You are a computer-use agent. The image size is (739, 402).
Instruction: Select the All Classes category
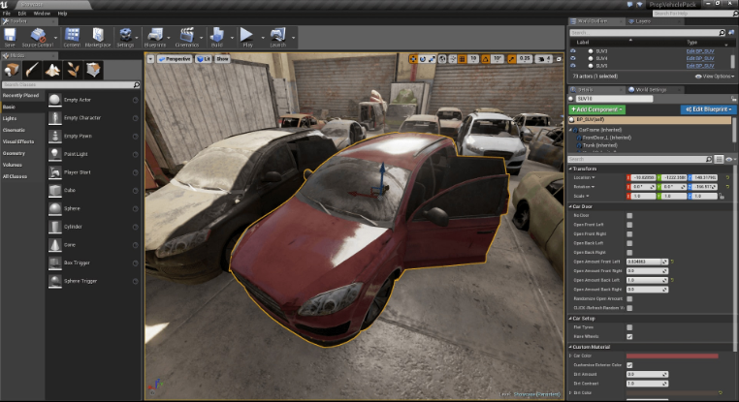click(x=15, y=176)
